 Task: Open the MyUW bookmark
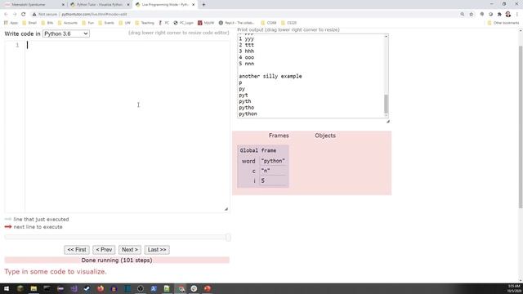tap(206, 23)
